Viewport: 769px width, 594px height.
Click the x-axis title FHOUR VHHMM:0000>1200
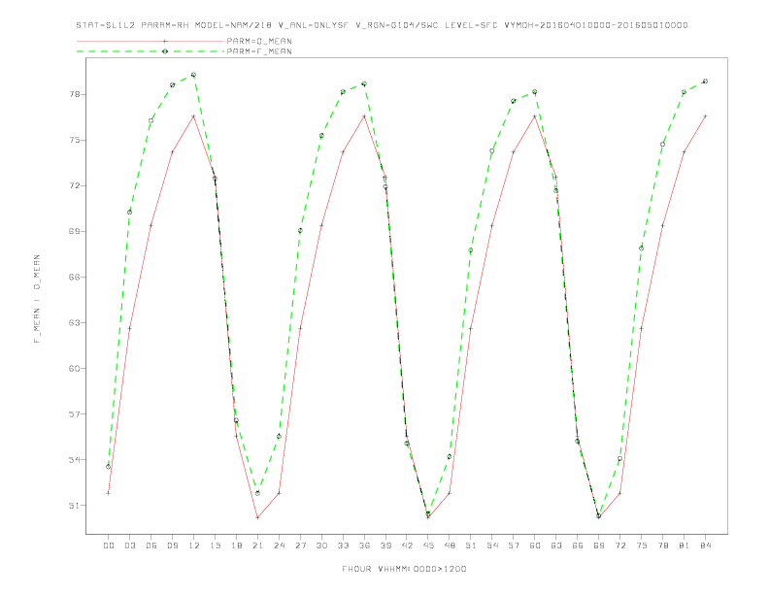(404, 569)
